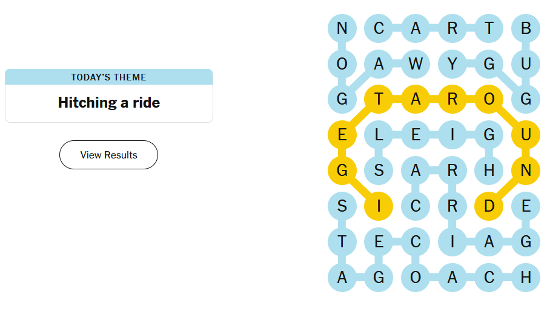The width and height of the screenshot is (550, 309).
Task: Click the blue letter N tile
Action: pyautogui.click(x=342, y=28)
